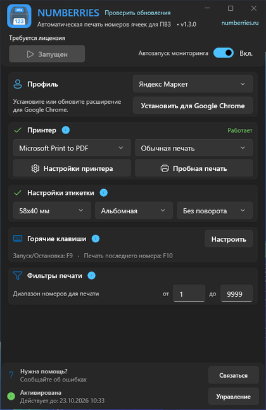Open Настройки принтера
This screenshot has height=410, width=266.
point(72,168)
